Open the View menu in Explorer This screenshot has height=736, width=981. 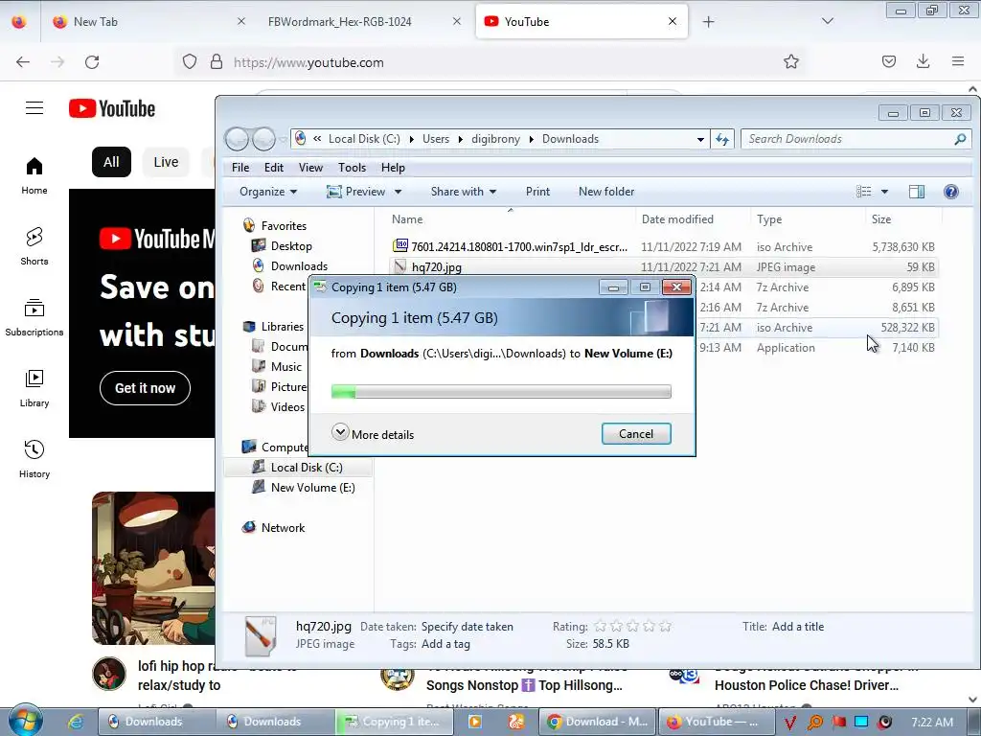coord(310,168)
